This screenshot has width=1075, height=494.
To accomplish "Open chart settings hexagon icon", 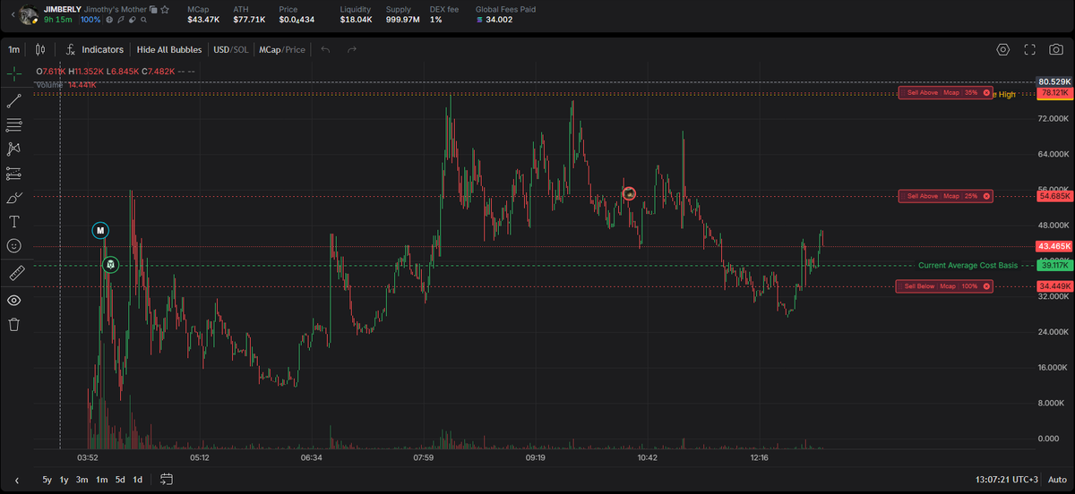I will click(1002, 50).
